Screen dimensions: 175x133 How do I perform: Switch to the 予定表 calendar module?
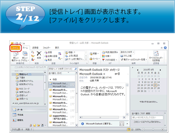[29, 115]
